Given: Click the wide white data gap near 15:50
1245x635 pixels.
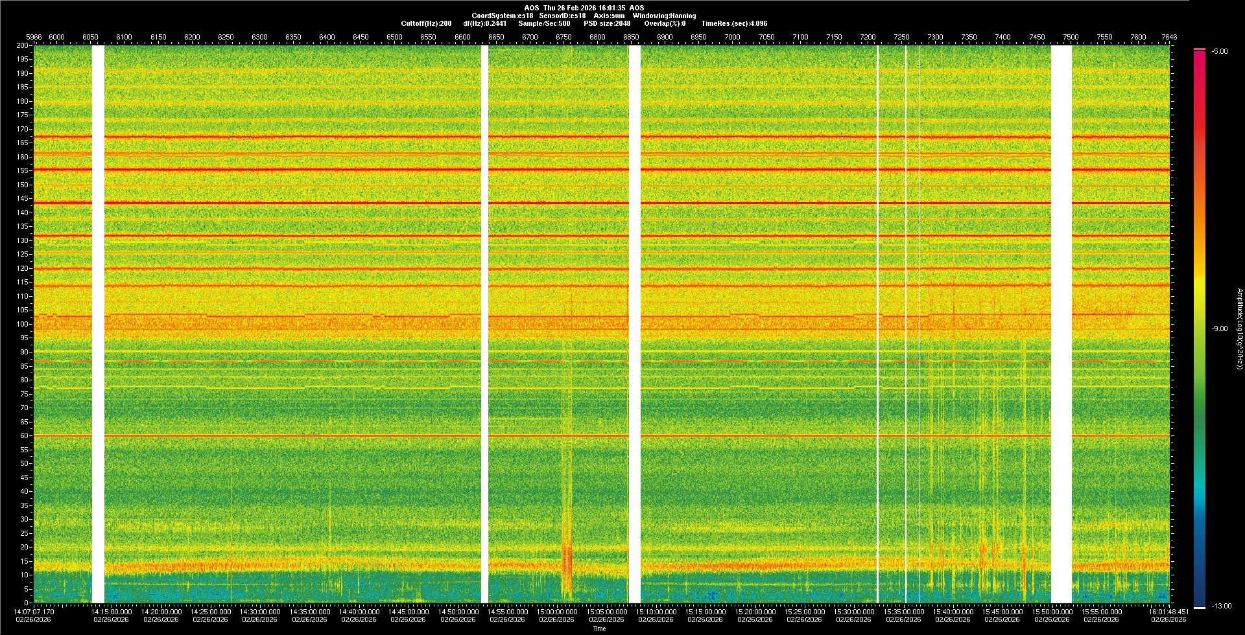Looking at the screenshot, I should 1061,324.
